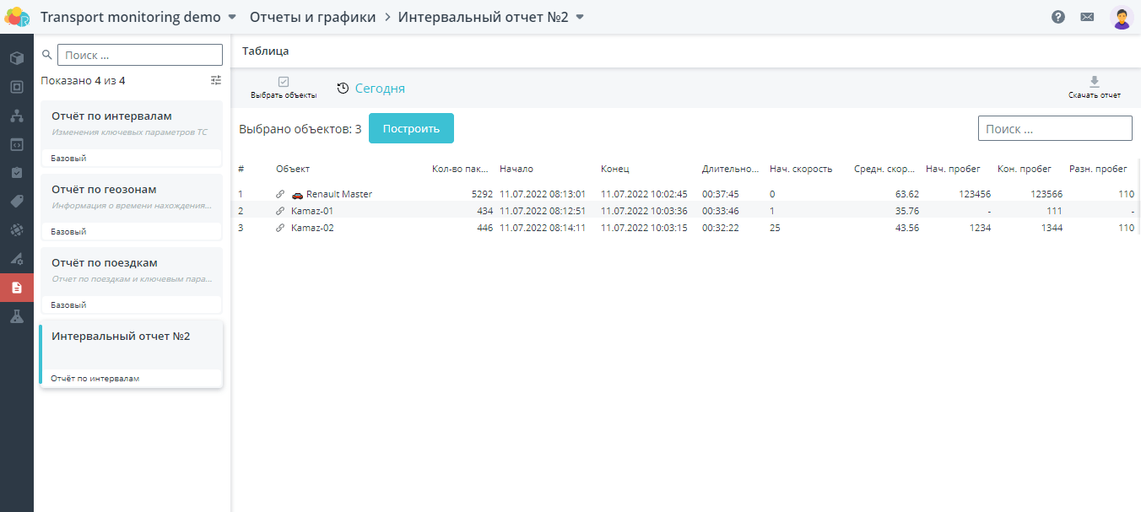Sort by Длительно... column header
1141x512 pixels.
[x=731, y=169]
